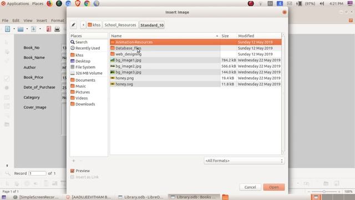Viewport: 355px width, 200px height.
Task: Select the Animation-Resources folder row
Action: [x=196, y=42]
